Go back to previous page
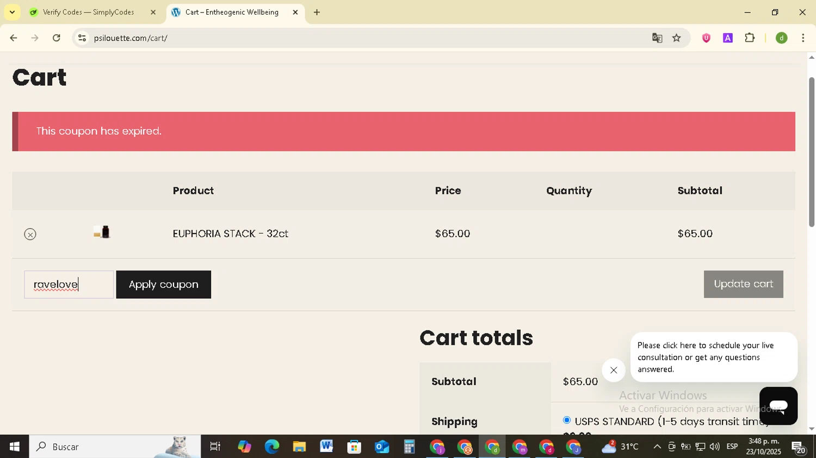This screenshot has width=816, height=458. pyautogui.click(x=14, y=38)
